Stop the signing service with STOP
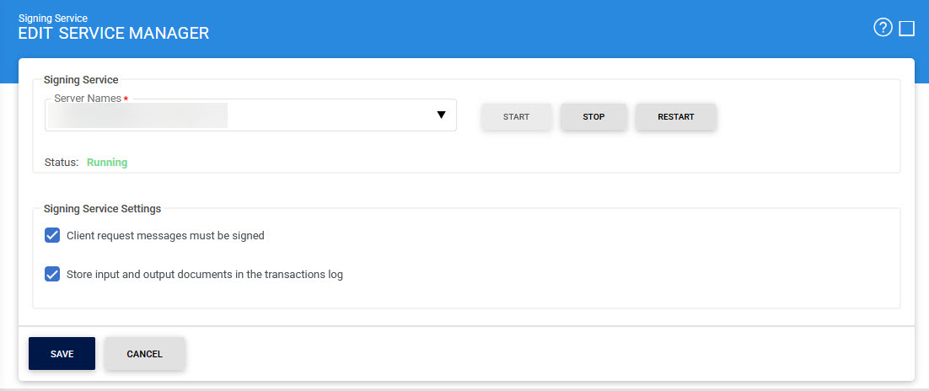Viewport: 929px width, 391px height. tap(593, 117)
